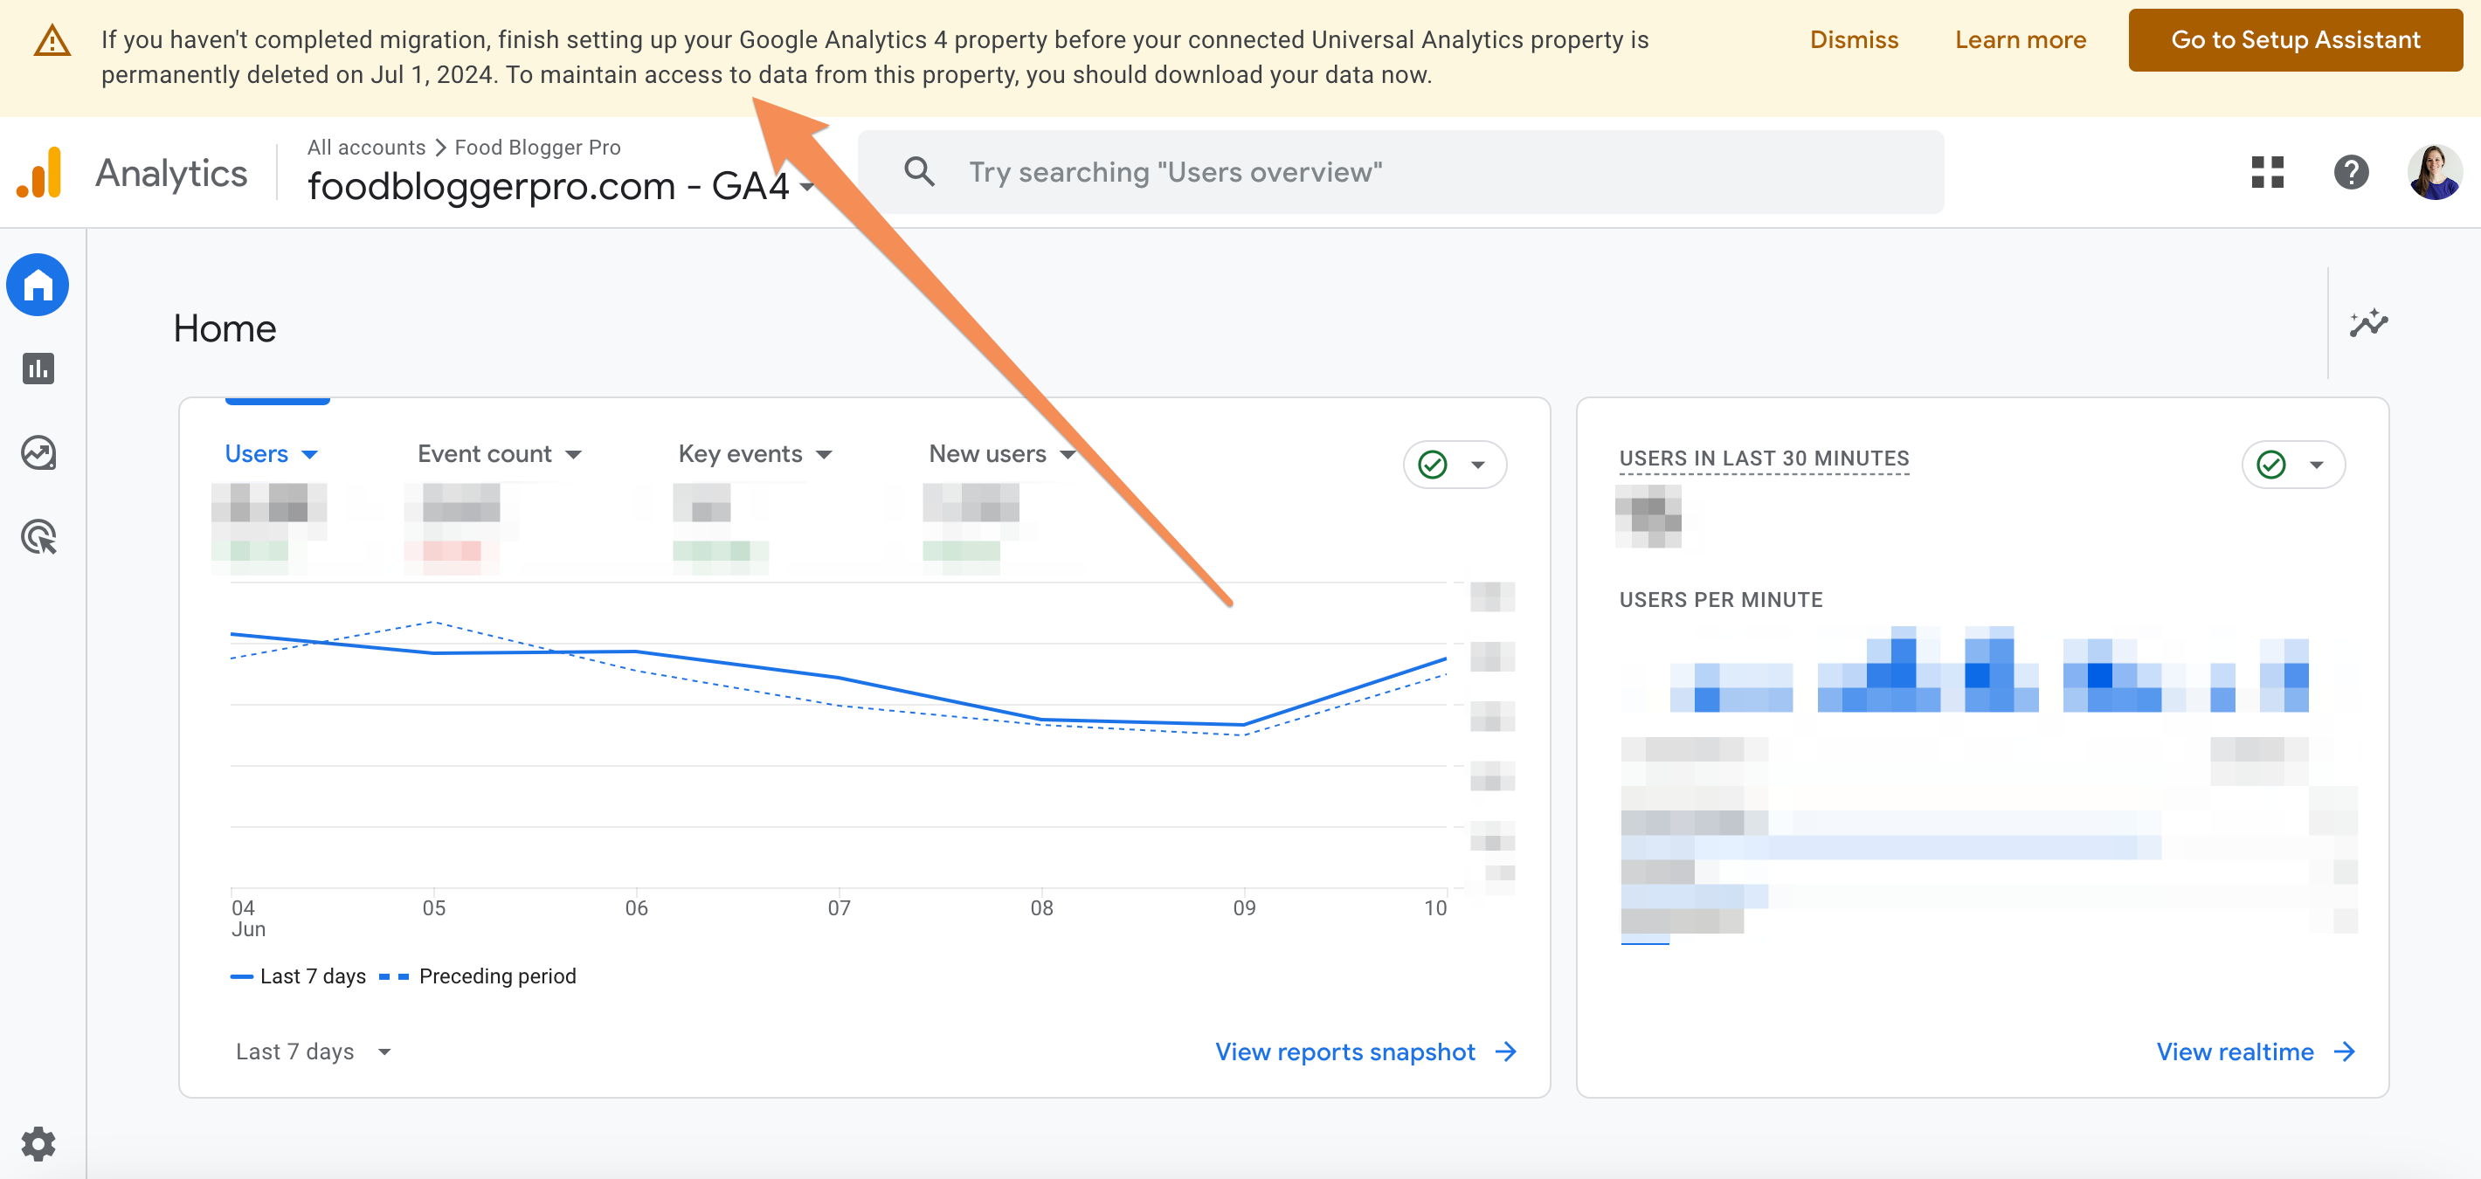Viewport: 2481px width, 1179px height.
Task: Click the green check icon on Users card
Action: [1432, 465]
